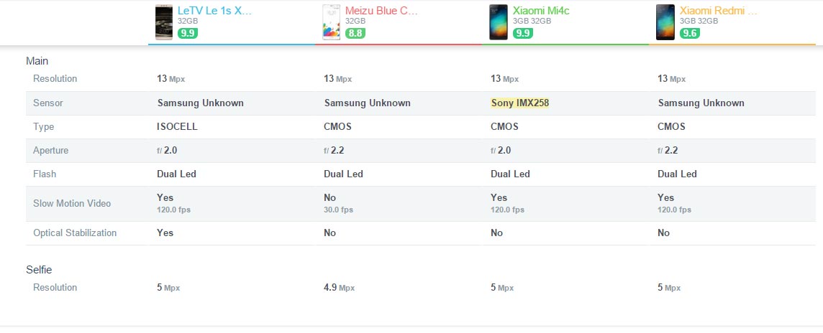The width and height of the screenshot is (823, 333).
Task: Click the Aperture row label
Action: (51, 150)
